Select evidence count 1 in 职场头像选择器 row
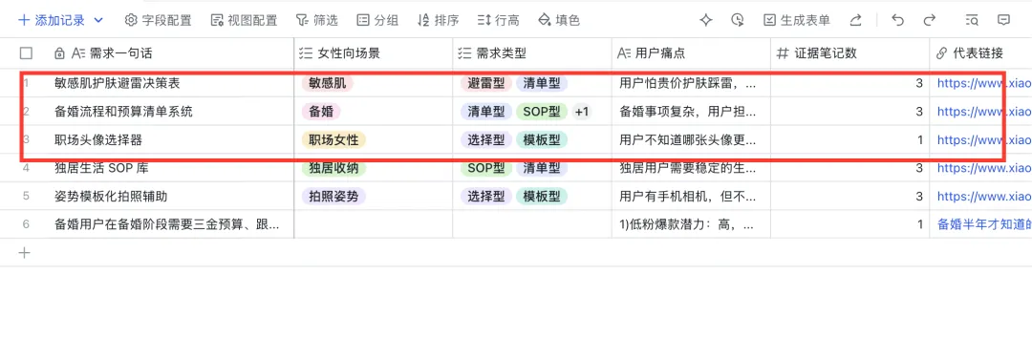Image resolution: width=1032 pixels, height=358 pixels. (x=849, y=139)
